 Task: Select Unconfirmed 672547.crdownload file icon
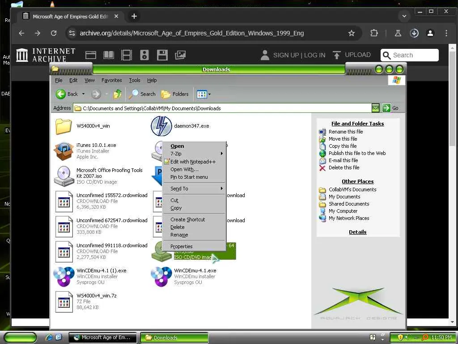point(64,226)
